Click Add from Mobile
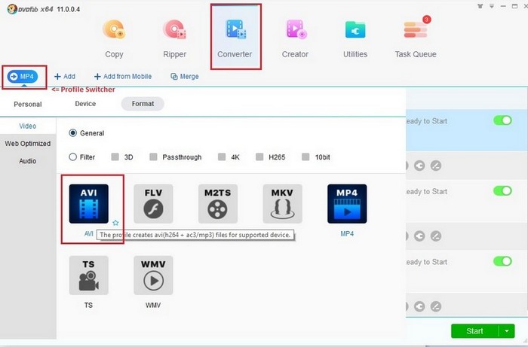528x347 pixels. [x=123, y=77]
